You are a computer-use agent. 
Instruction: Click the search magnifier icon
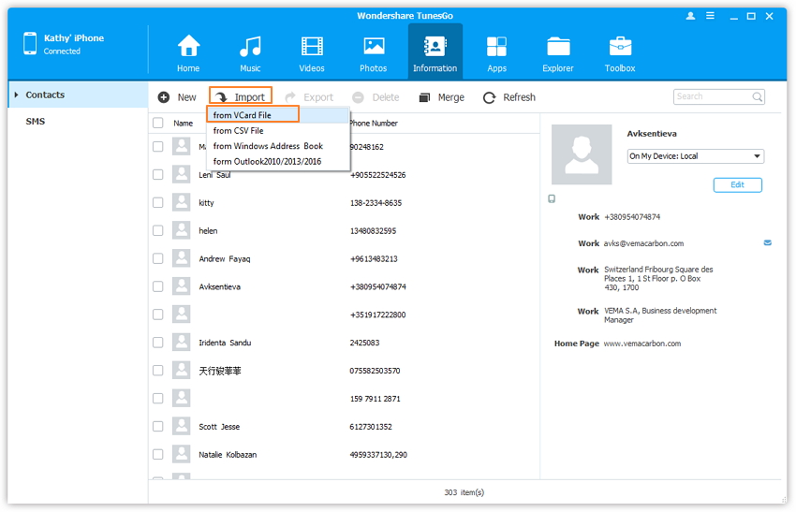[757, 96]
